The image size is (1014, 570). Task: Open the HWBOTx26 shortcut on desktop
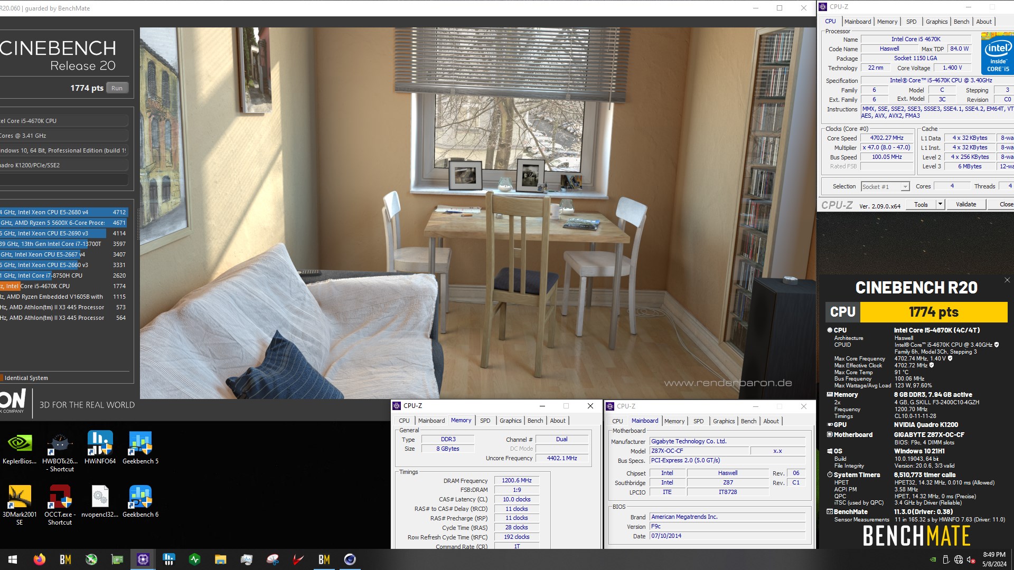click(x=60, y=451)
